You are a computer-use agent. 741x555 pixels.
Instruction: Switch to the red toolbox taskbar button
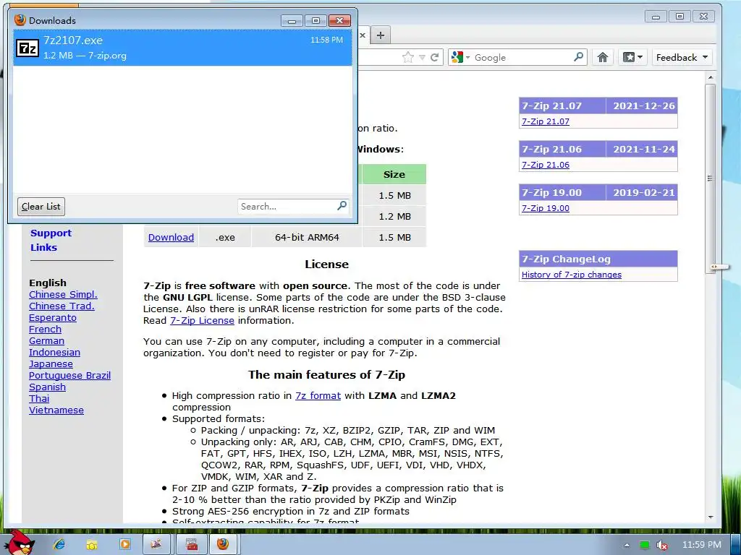tap(191, 544)
